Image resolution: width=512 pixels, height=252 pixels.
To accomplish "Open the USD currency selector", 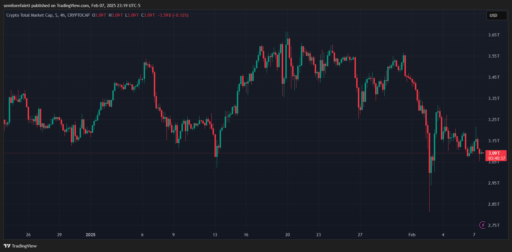I will 496,16.
